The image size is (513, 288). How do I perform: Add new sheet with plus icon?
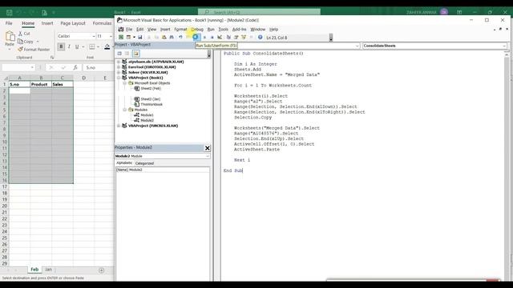pos(102,270)
